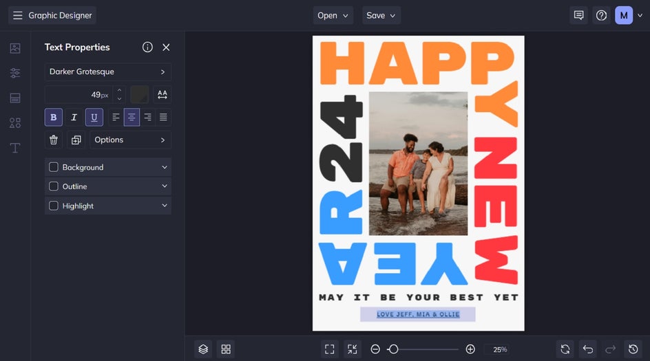Enable the Background checkbox
Image resolution: width=650 pixels, height=361 pixels.
click(x=54, y=167)
